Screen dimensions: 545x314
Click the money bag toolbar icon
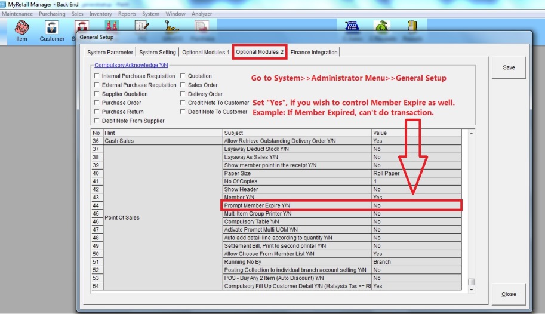(381, 27)
